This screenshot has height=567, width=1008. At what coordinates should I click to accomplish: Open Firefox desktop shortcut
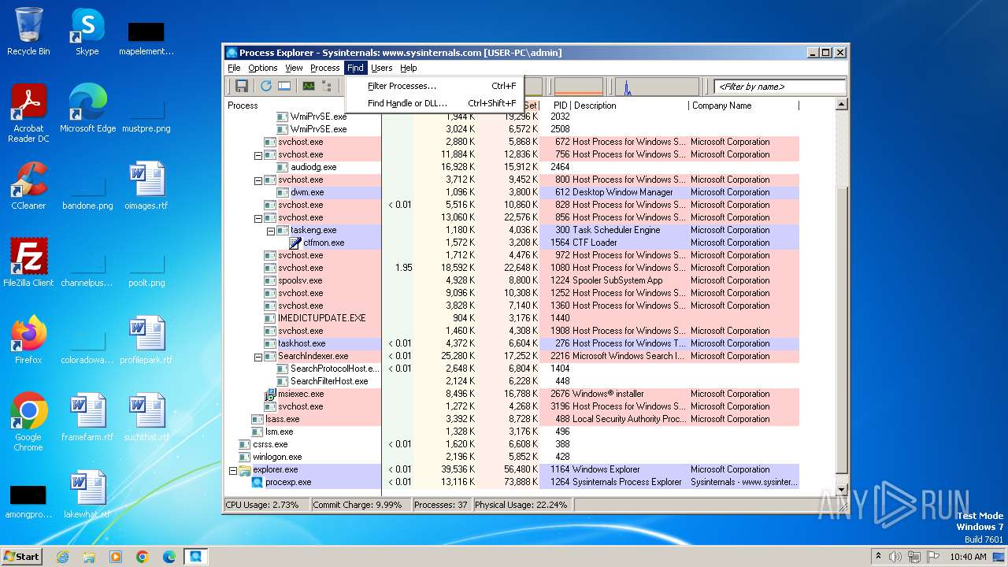(x=28, y=340)
